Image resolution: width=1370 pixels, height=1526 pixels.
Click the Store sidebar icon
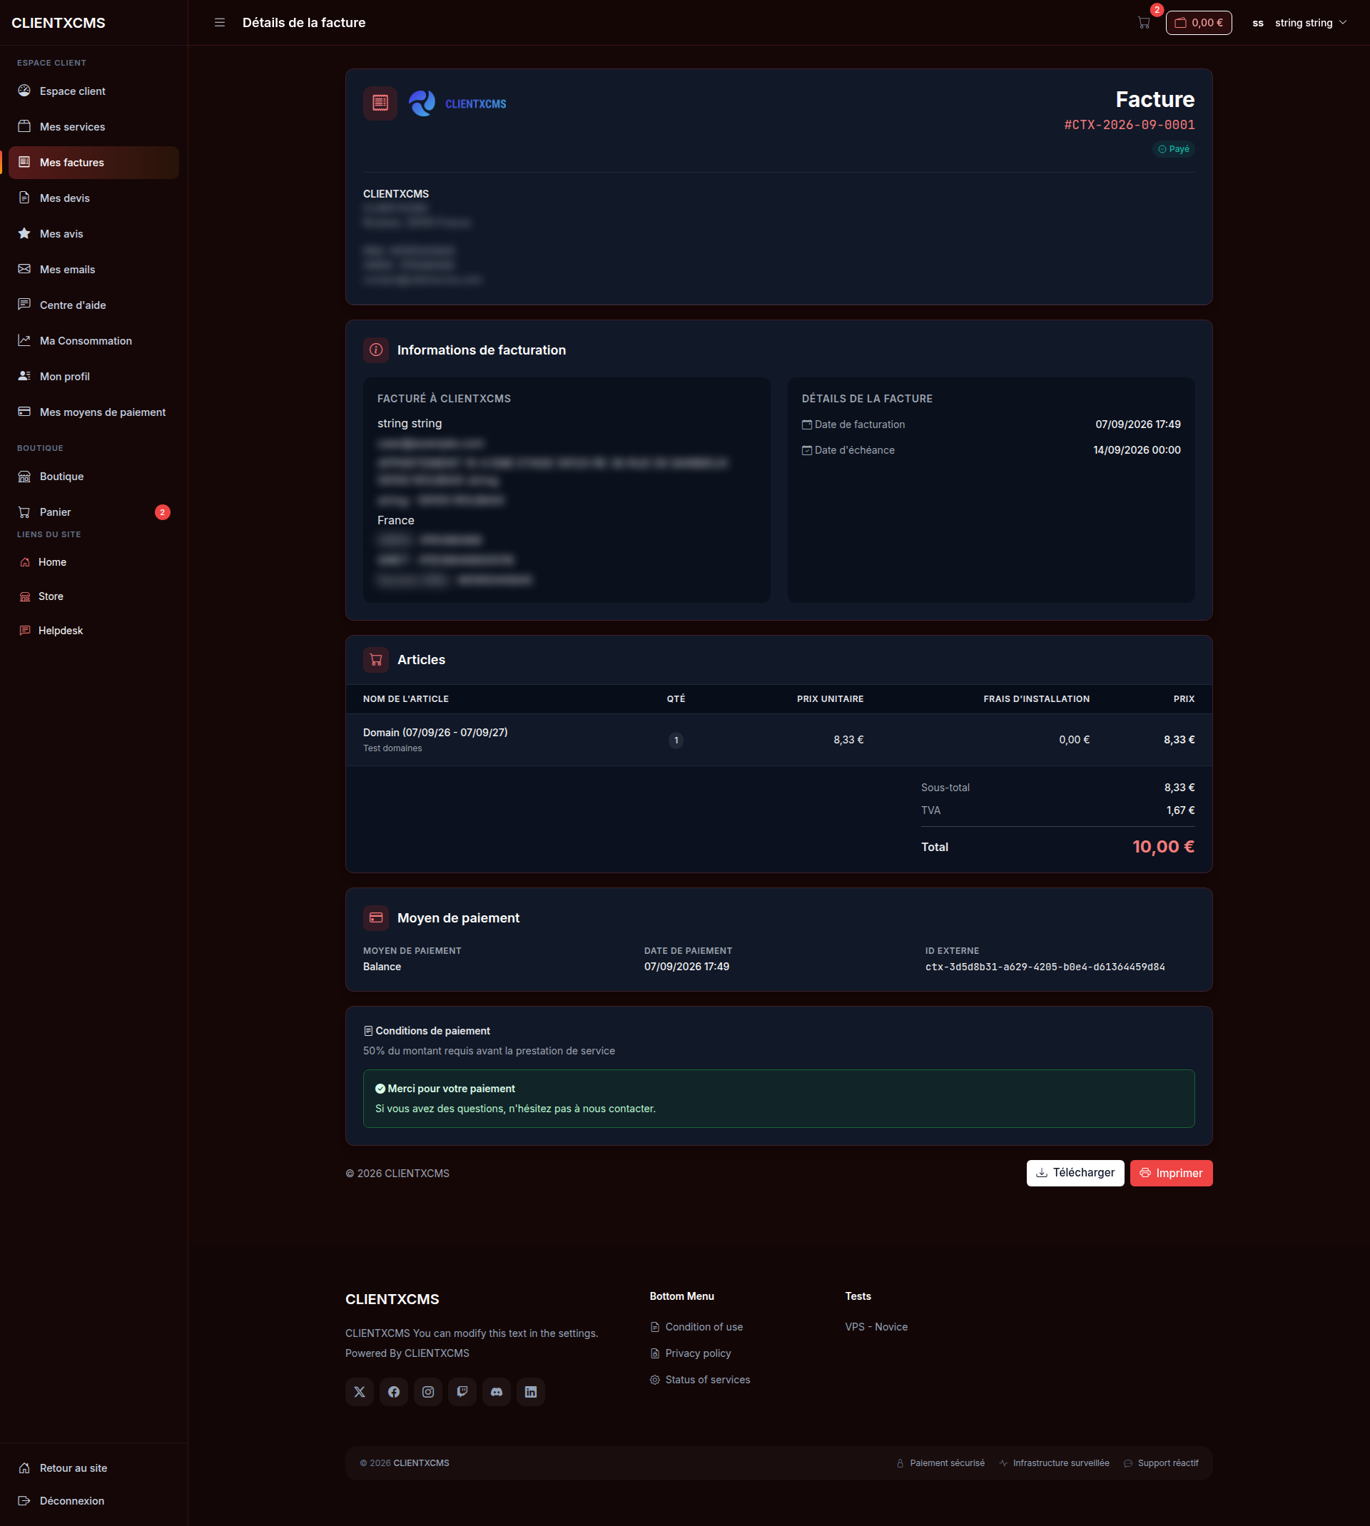[25, 596]
